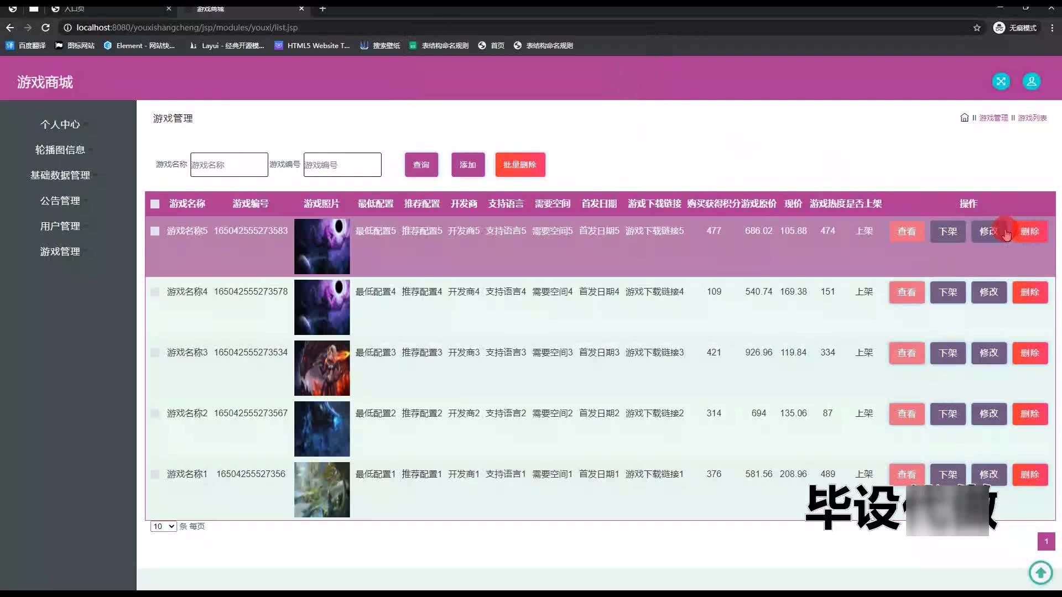Image resolution: width=1062 pixels, height=597 pixels.
Task: Open HTML5 Website bookmark
Action: (x=313, y=45)
